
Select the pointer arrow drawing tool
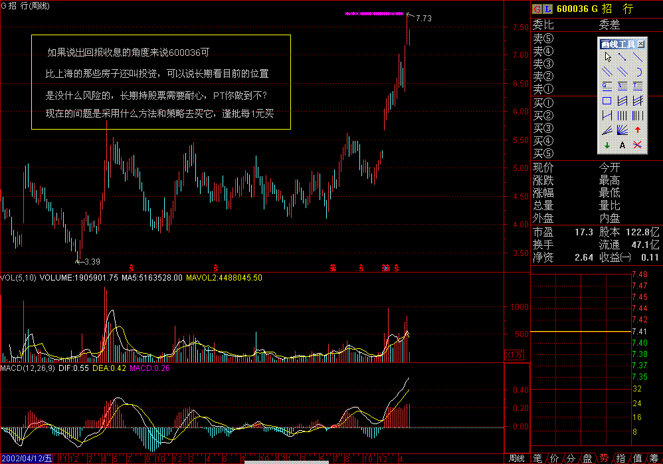(x=608, y=57)
